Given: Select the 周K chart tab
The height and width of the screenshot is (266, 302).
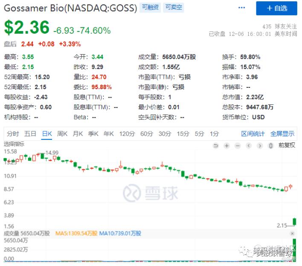Looking at the screenshot, I should 62,133.
